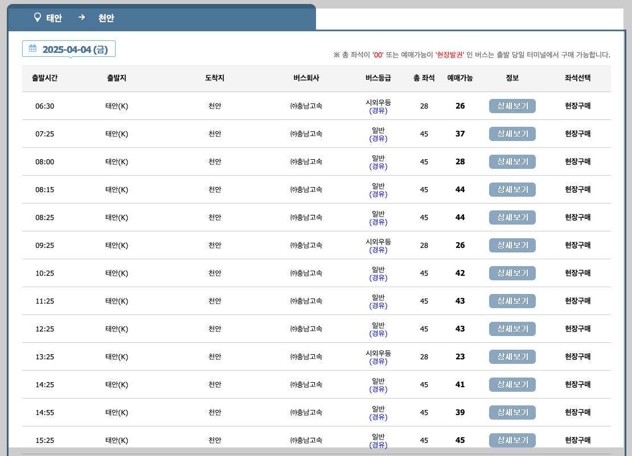Click the 06:30 departure time cell
The height and width of the screenshot is (456, 632).
(45, 106)
